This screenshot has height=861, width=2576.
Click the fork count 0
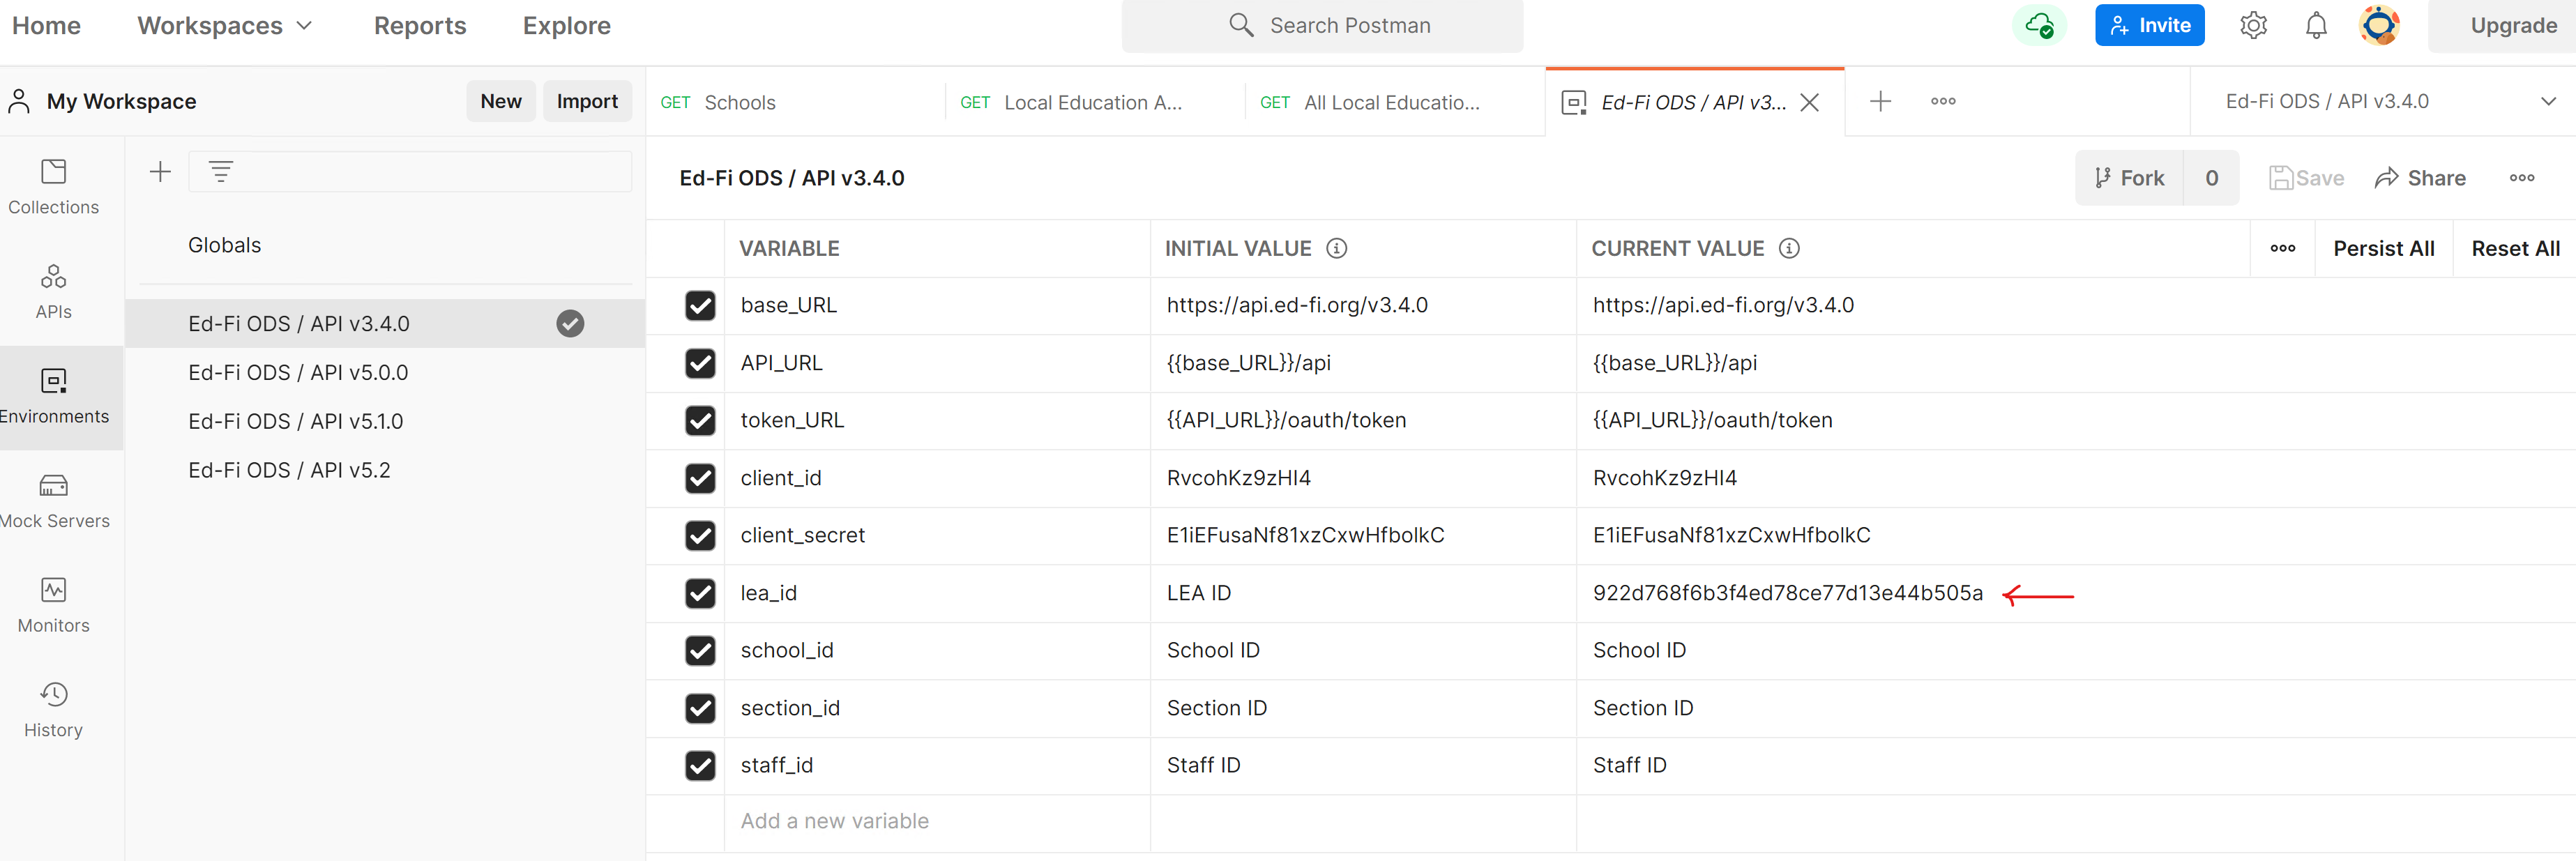point(2211,178)
